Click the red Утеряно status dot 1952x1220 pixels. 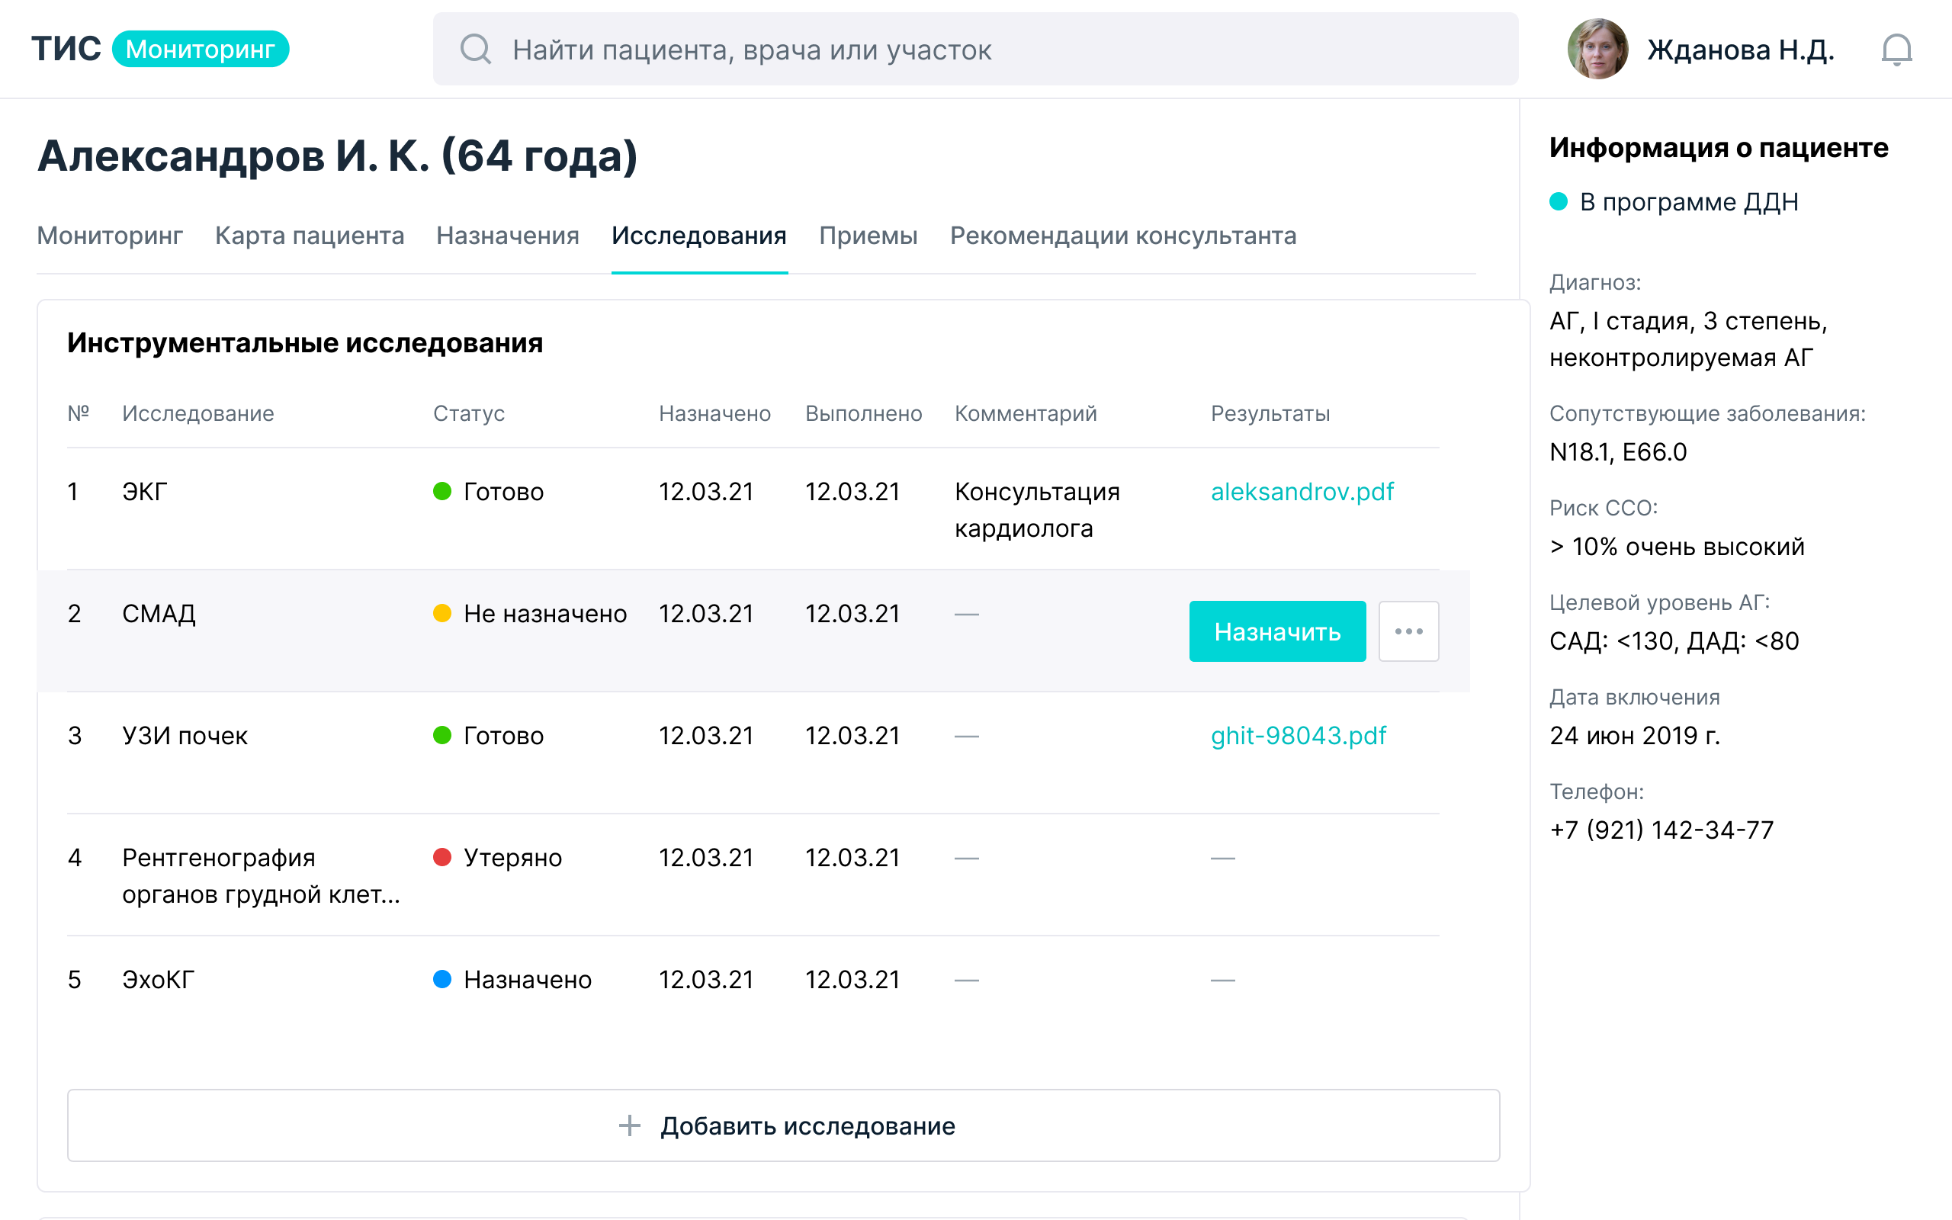(x=442, y=857)
